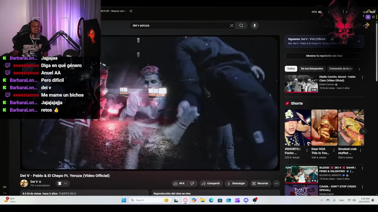Open the Recortar clip tool

tap(260, 183)
